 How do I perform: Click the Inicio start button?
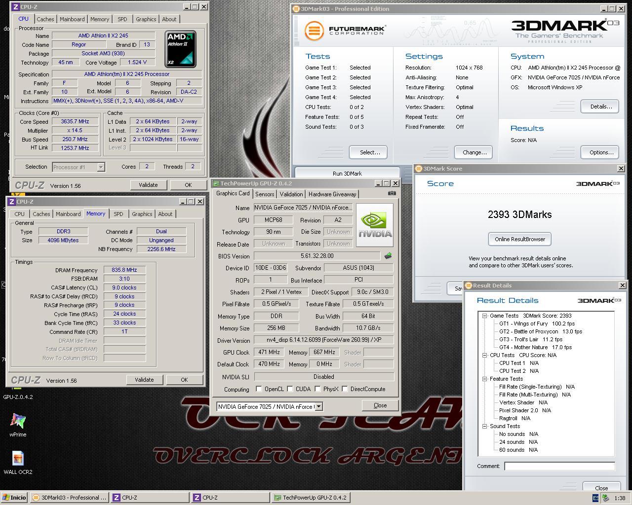tap(14, 498)
